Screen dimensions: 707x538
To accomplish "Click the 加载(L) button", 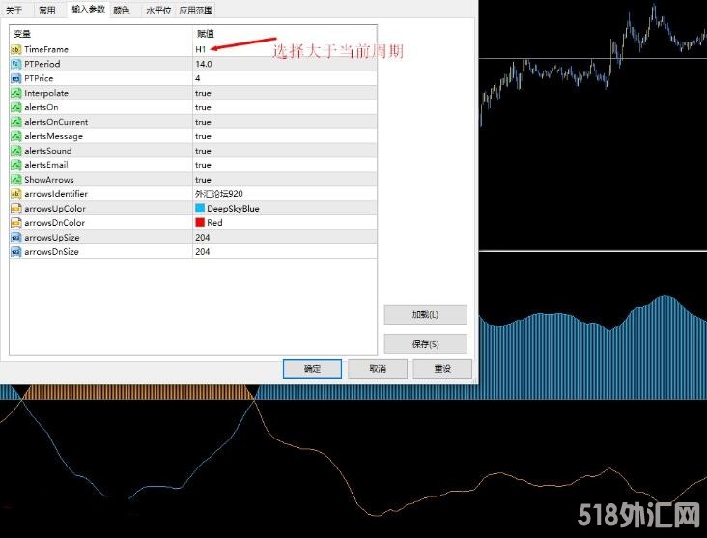I will [425, 315].
